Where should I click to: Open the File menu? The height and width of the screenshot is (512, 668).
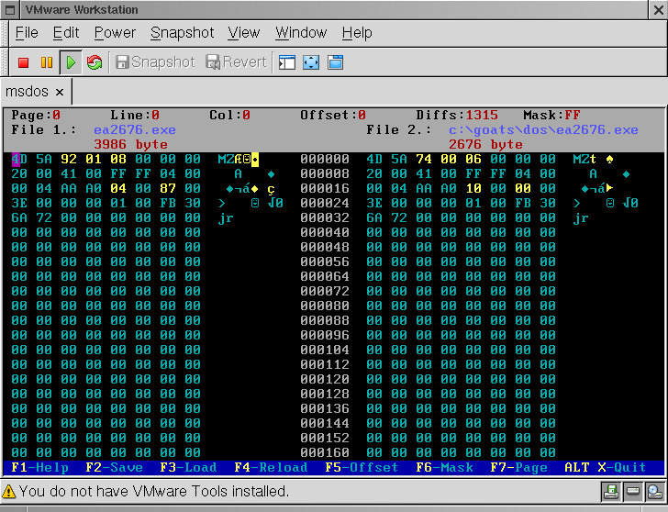pos(27,33)
